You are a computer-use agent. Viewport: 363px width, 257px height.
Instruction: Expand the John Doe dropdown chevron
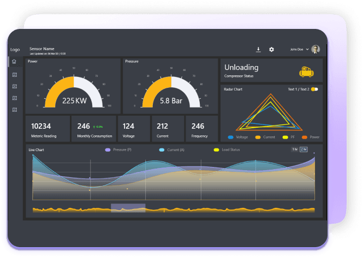(x=307, y=49)
